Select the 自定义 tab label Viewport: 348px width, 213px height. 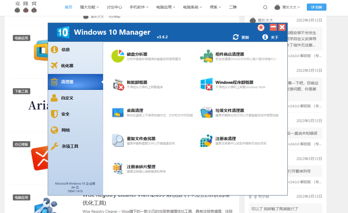click(67, 98)
